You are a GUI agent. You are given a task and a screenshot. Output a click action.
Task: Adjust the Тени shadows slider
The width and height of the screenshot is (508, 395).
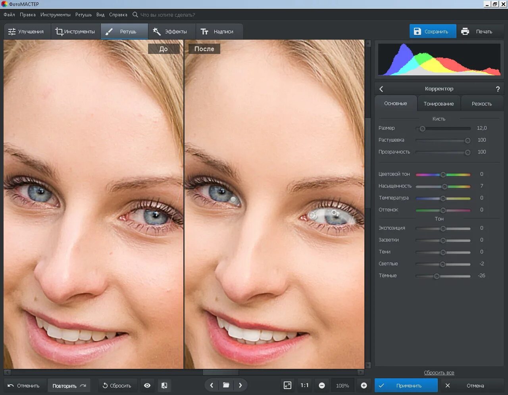click(x=443, y=252)
